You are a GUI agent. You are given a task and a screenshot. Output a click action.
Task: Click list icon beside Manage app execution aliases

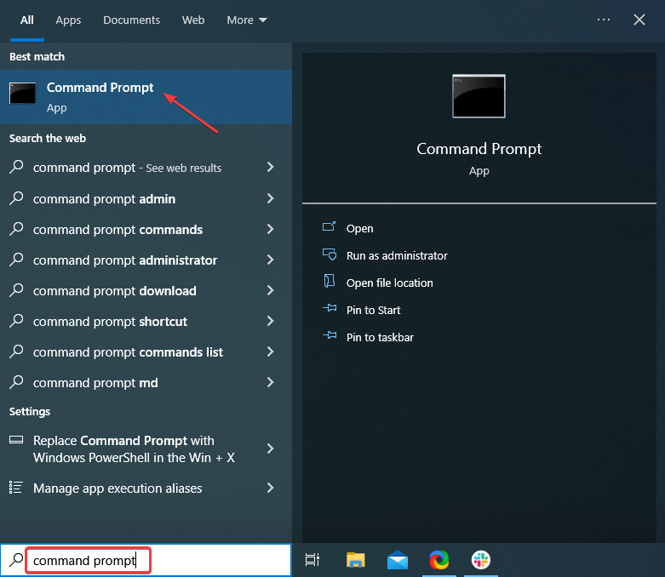15,488
